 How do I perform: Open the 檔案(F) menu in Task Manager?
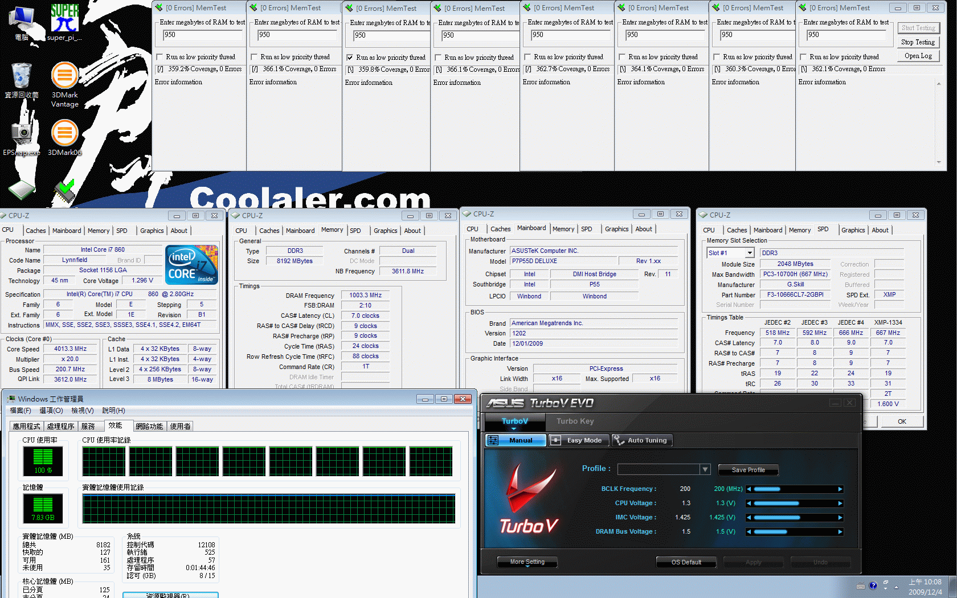point(21,410)
